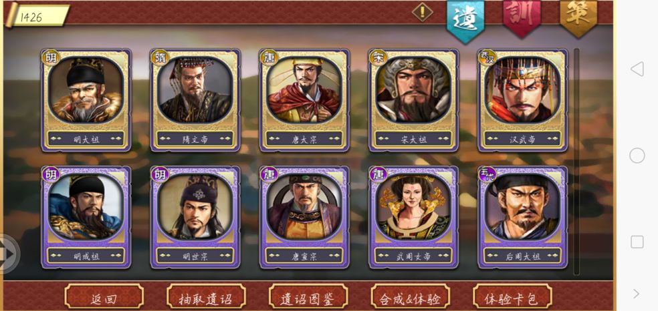Select the 明成祖 purple card
This screenshot has width=658, height=311.
(86, 217)
